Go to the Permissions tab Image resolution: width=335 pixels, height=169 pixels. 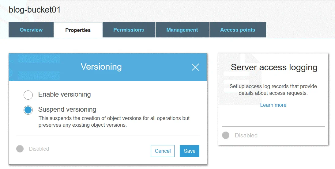coord(129,30)
